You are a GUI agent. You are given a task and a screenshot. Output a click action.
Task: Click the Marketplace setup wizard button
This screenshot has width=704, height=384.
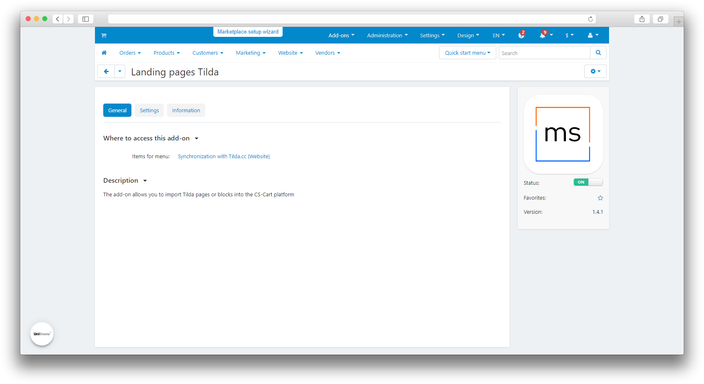click(x=248, y=32)
